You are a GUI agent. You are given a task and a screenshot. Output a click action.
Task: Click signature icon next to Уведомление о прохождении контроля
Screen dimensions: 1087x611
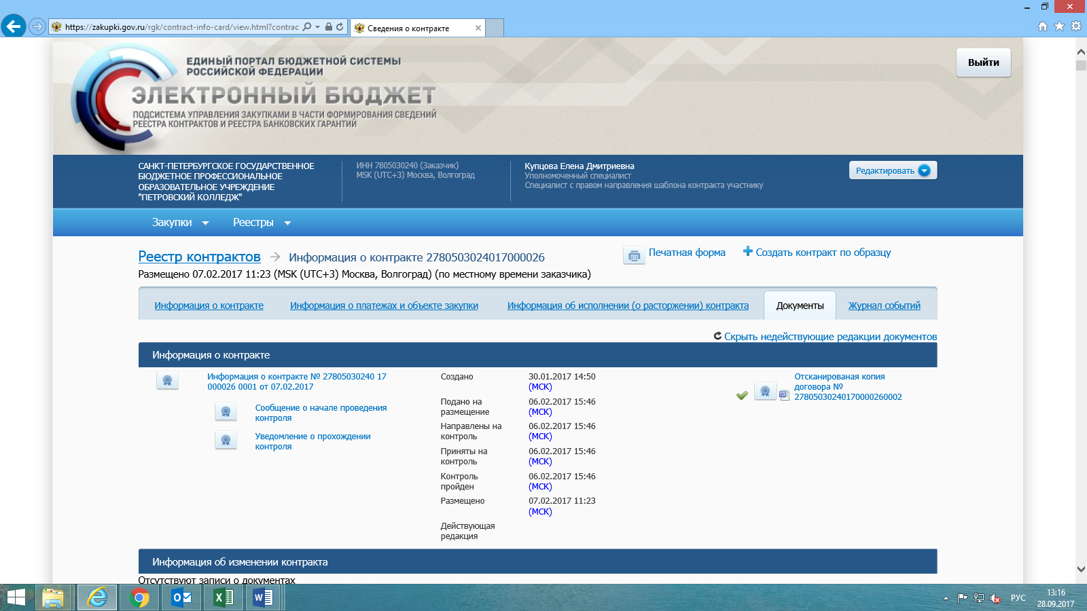pos(226,440)
